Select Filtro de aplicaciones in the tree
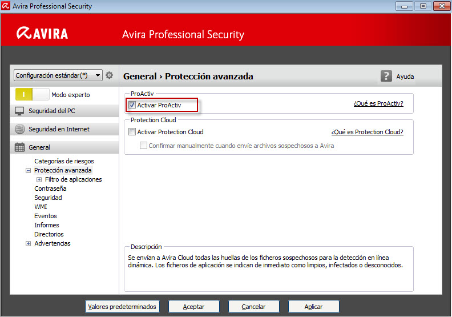Screen dimensions: 452x317 pos(74,179)
